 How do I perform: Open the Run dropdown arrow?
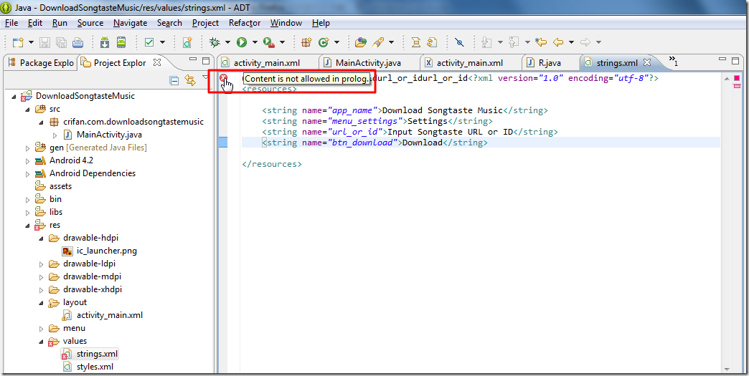(255, 42)
